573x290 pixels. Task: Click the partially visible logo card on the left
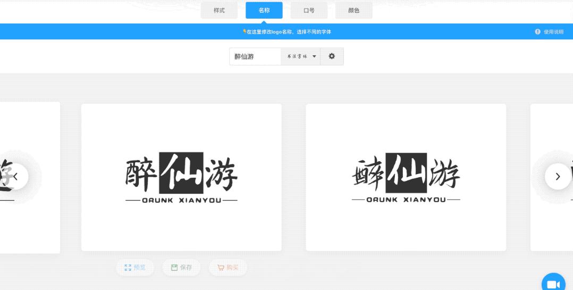coord(30,178)
